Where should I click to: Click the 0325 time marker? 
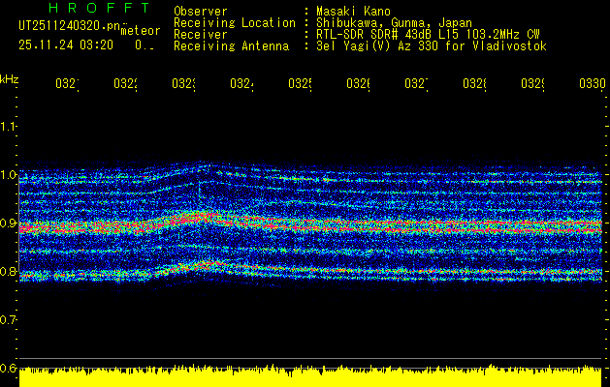tap(301, 84)
